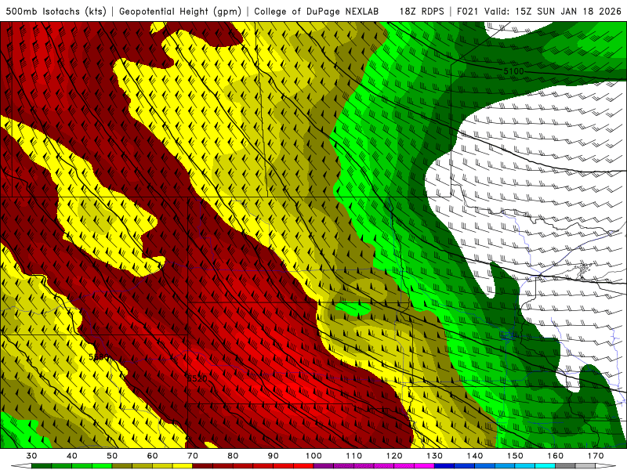Click the 110 value on the colorbar
Screen dimensions: 627x470
354,456
